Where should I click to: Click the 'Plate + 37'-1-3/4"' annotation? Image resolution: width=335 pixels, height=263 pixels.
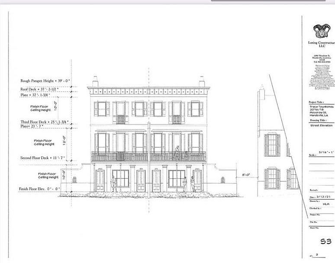[35, 95]
